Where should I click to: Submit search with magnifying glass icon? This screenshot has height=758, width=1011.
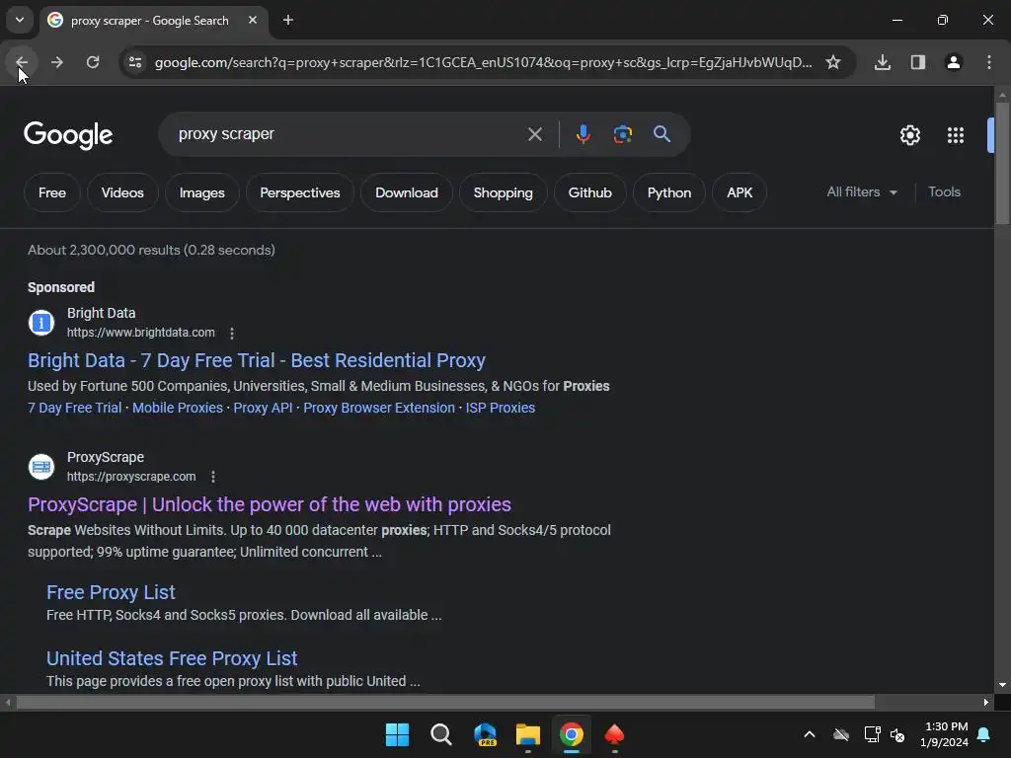pos(661,134)
